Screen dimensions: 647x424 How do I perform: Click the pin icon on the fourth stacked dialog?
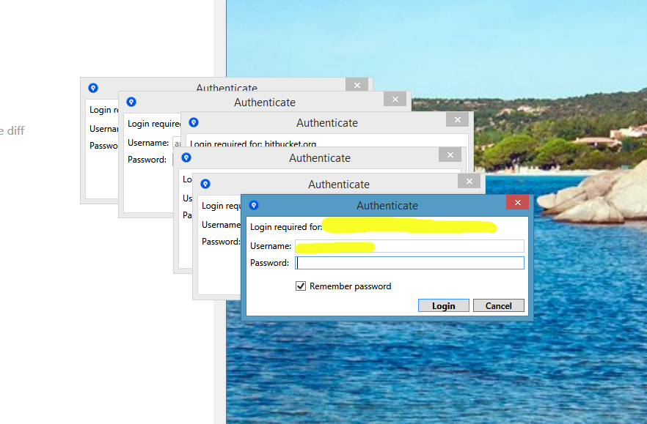[186, 157]
